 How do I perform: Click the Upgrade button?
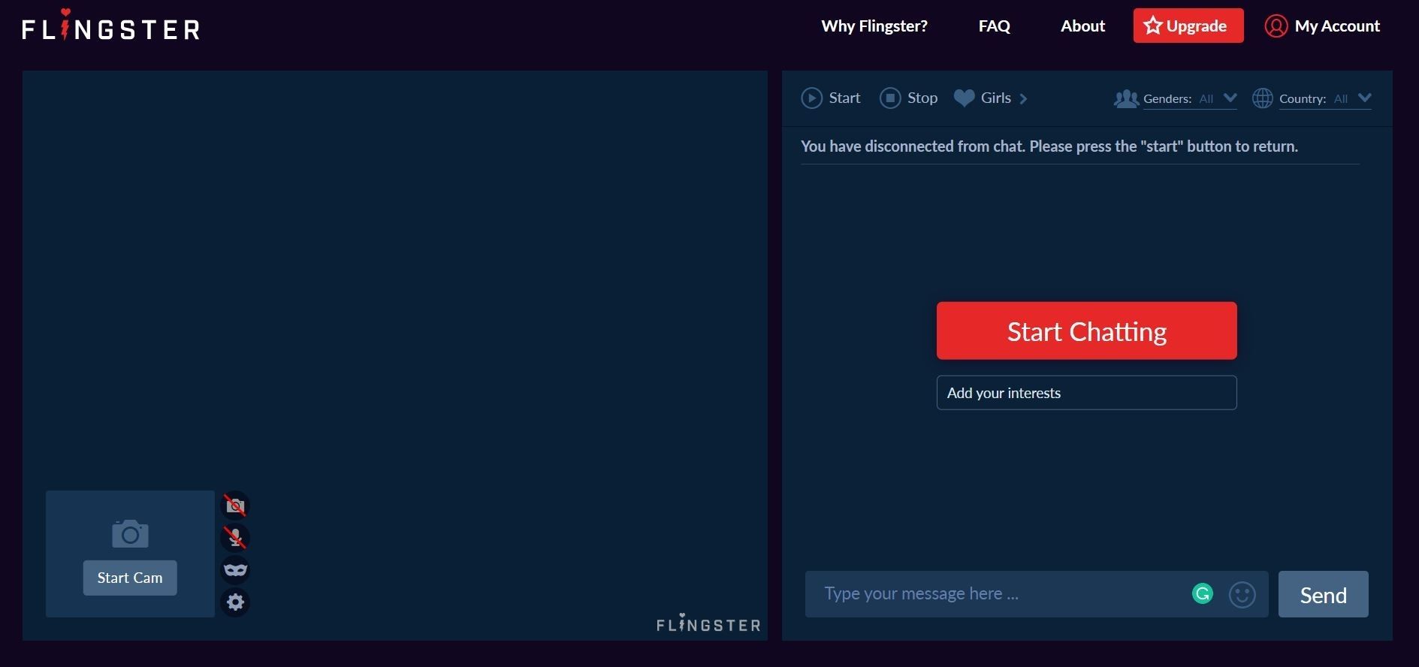coord(1188,26)
